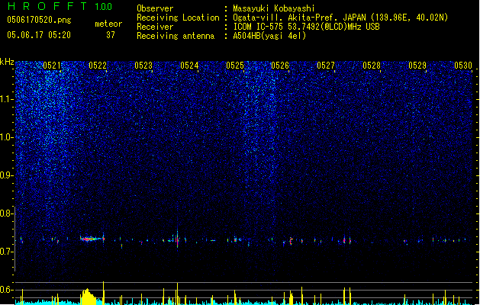Click the 0.8 frequency axis label
This screenshot has width=480, height=305.
coord(6,213)
